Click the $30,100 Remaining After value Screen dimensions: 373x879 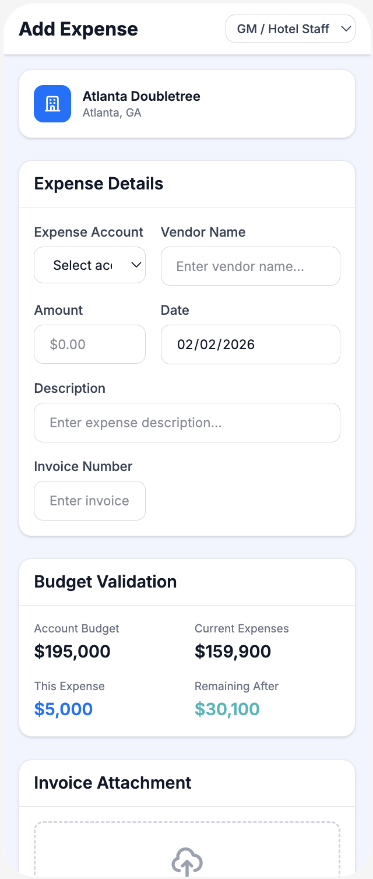coord(227,709)
